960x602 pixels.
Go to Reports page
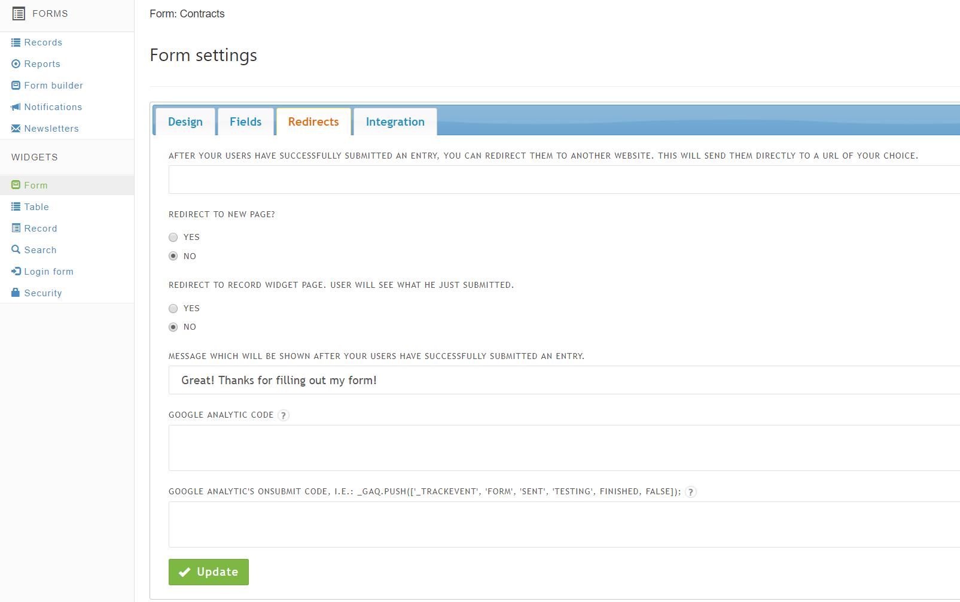point(42,64)
